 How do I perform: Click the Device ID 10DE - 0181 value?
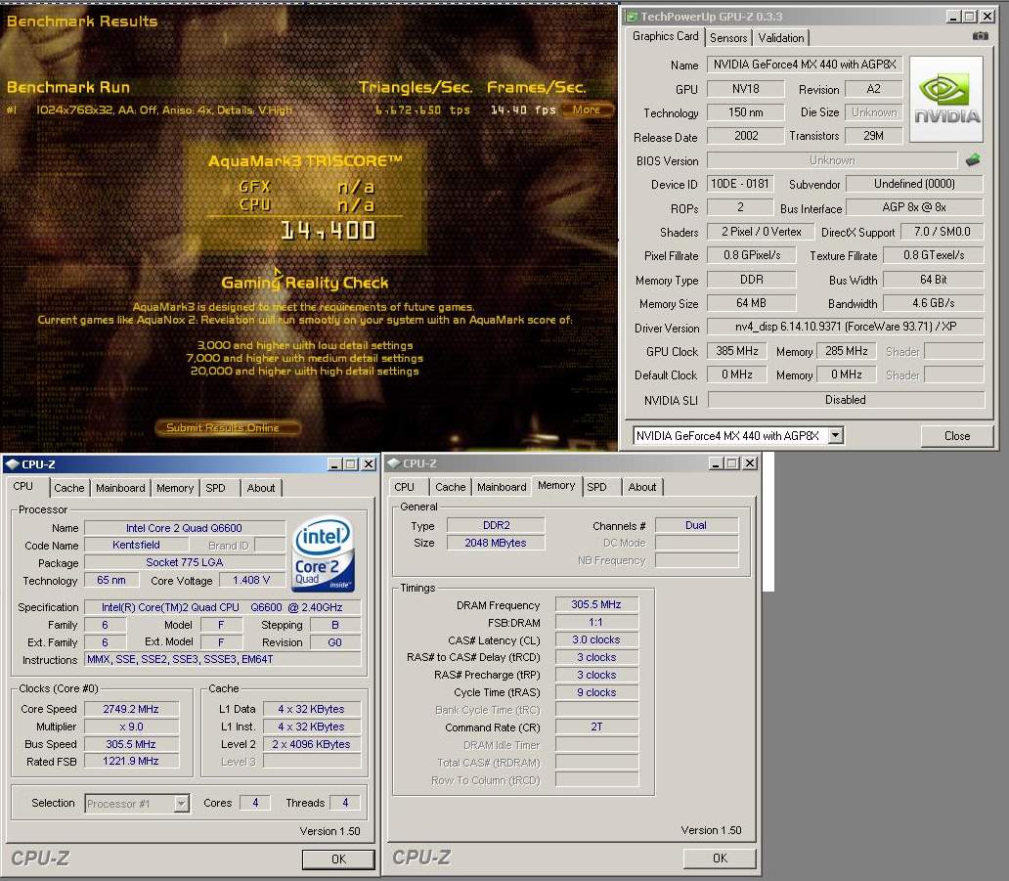pyautogui.click(x=739, y=184)
